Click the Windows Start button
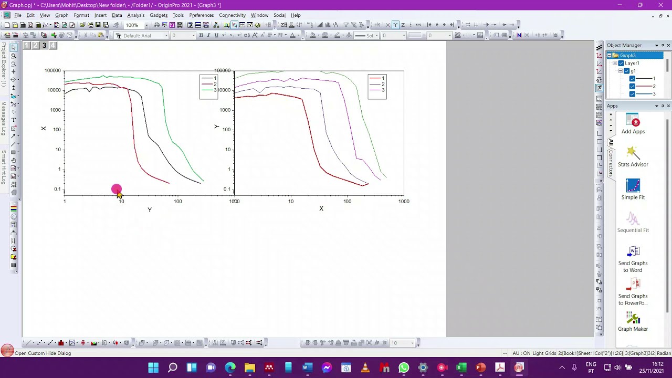672x378 pixels. pos(153,367)
